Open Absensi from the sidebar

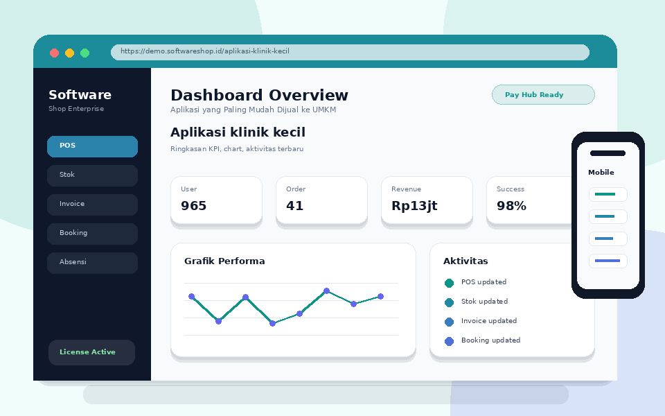pyautogui.click(x=92, y=263)
